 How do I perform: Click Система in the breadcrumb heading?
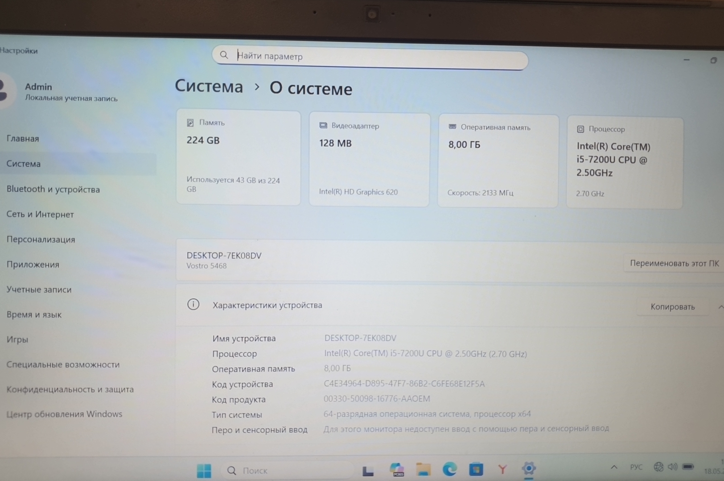point(209,86)
